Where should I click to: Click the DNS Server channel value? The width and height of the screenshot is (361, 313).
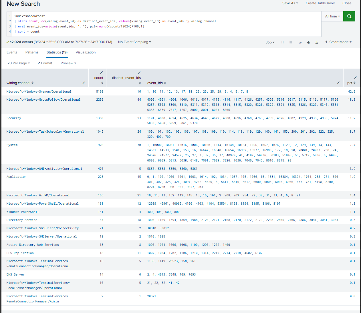[x=15, y=275]
